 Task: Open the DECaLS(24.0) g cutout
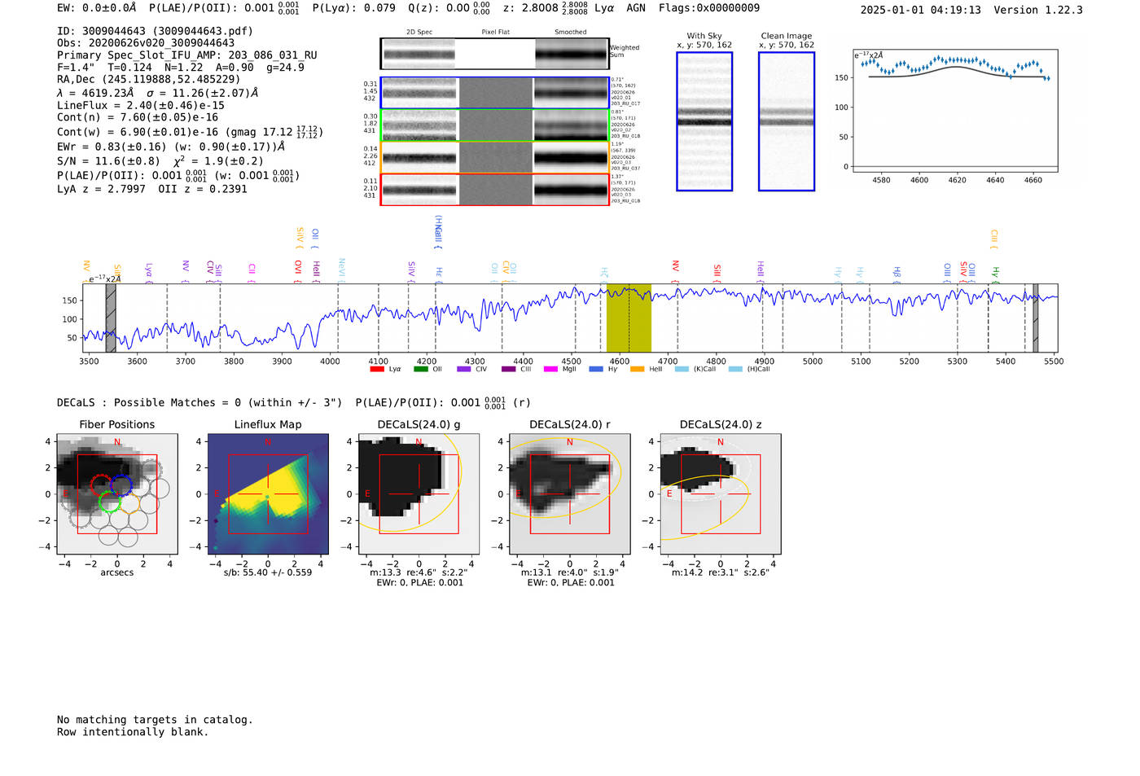[x=419, y=493]
